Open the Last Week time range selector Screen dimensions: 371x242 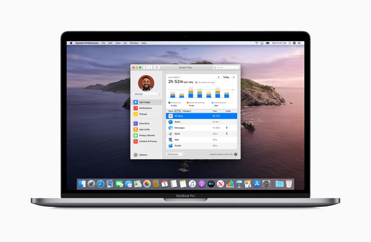pyautogui.click(x=174, y=77)
